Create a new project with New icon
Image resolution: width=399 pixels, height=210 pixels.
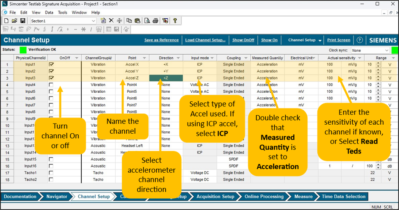[6, 21]
